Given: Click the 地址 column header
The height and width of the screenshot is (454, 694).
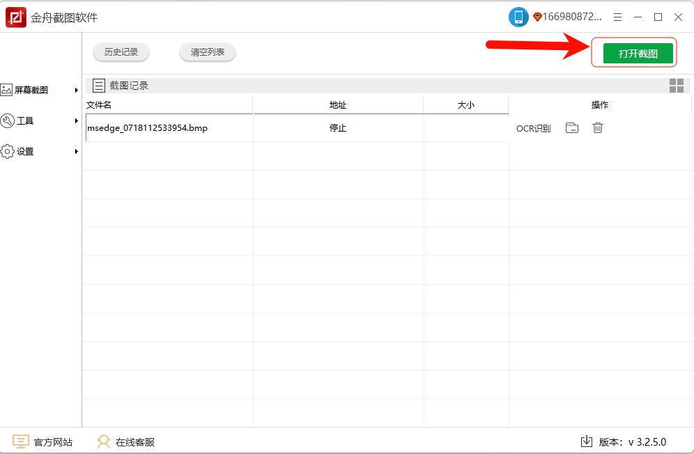Looking at the screenshot, I should pyautogui.click(x=338, y=105).
